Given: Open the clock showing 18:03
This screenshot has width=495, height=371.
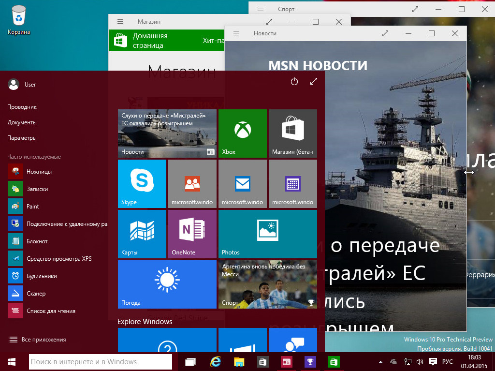Looking at the screenshot, I should tap(475, 362).
